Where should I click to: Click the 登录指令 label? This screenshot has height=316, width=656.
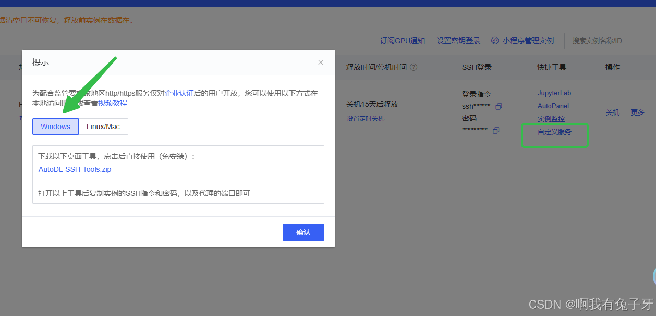click(477, 94)
